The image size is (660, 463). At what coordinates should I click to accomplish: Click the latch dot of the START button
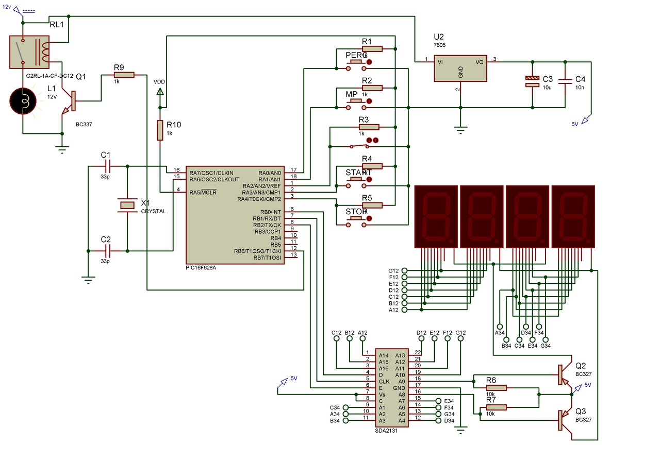[x=369, y=179]
